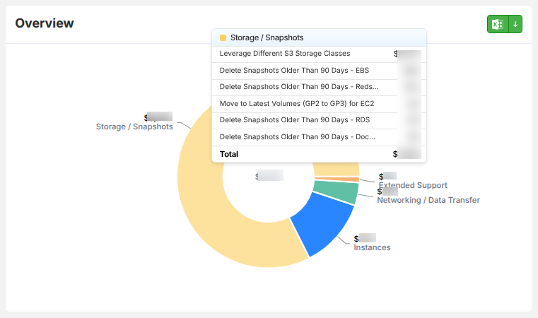Select the Delete Snapshots - Doc... row
Screen dimensions: 538x318
click(319, 137)
